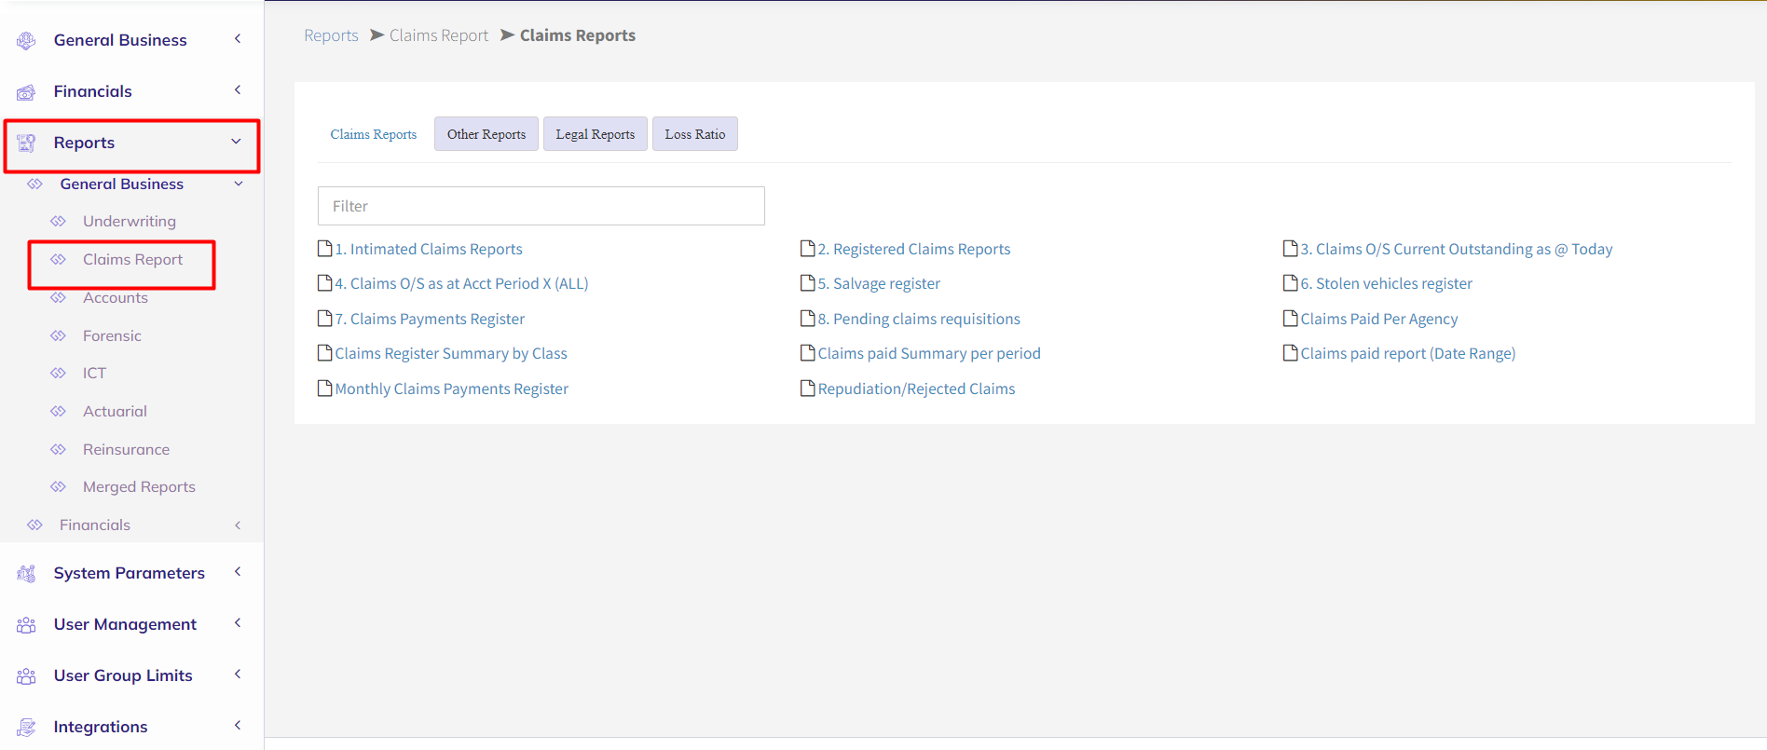Screen dimensions: 1767x750
Task: Select the Loss Ratio tab
Action: [x=694, y=134]
